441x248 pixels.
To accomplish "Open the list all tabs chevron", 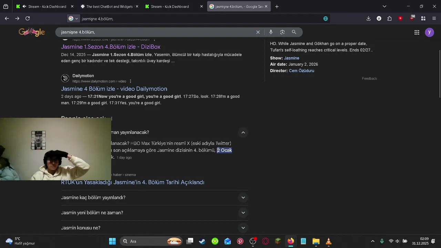I will (x=384, y=7).
